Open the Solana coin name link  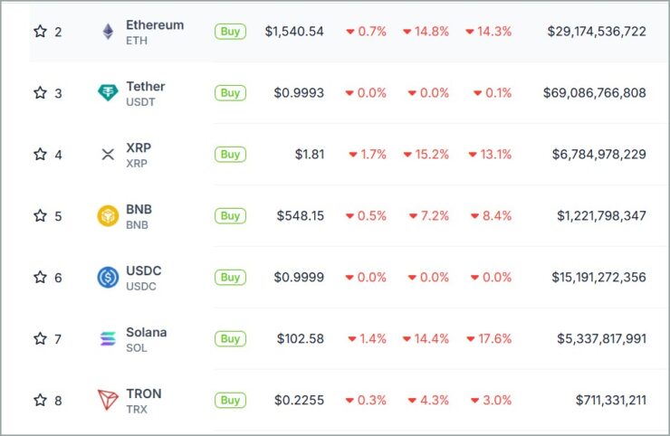[x=146, y=332]
